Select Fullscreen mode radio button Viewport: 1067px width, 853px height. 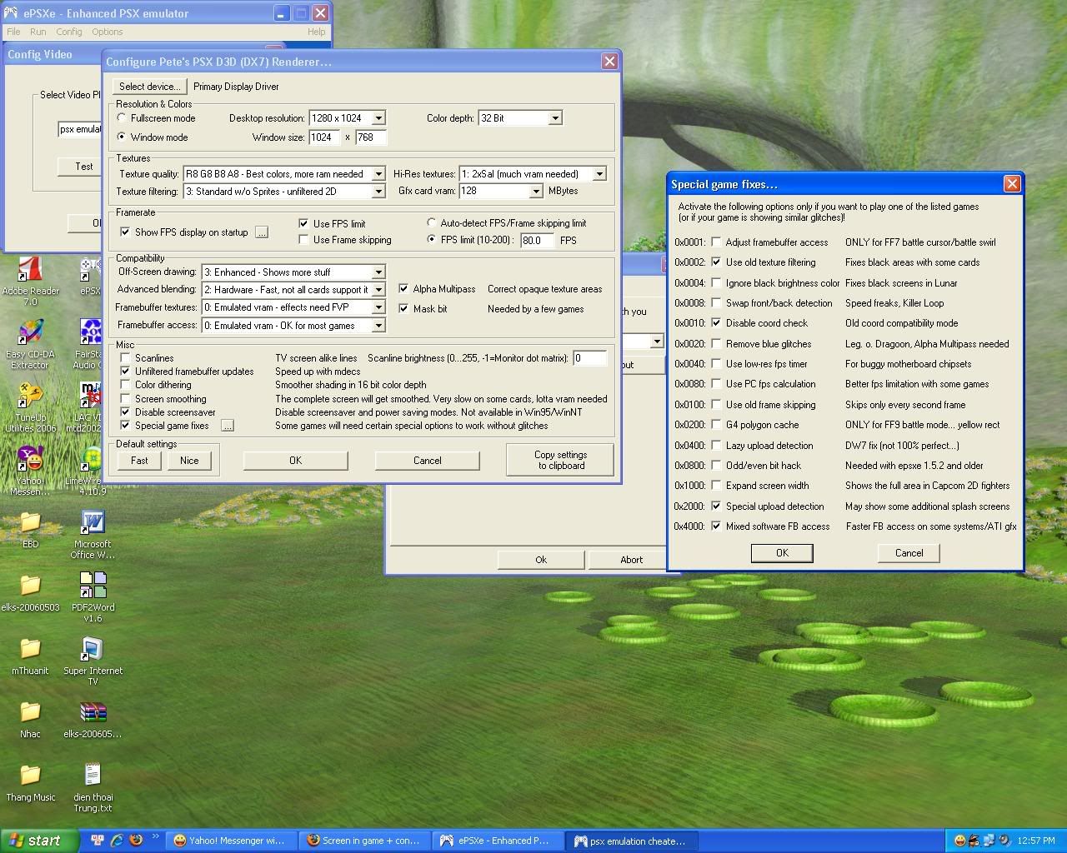click(x=122, y=118)
